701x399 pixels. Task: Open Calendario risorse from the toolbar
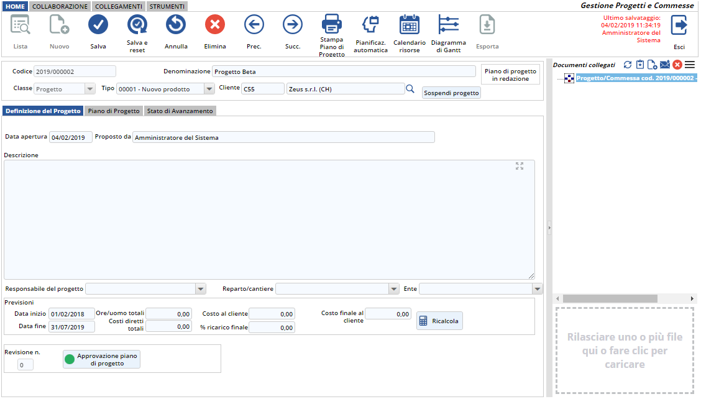(410, 25)
